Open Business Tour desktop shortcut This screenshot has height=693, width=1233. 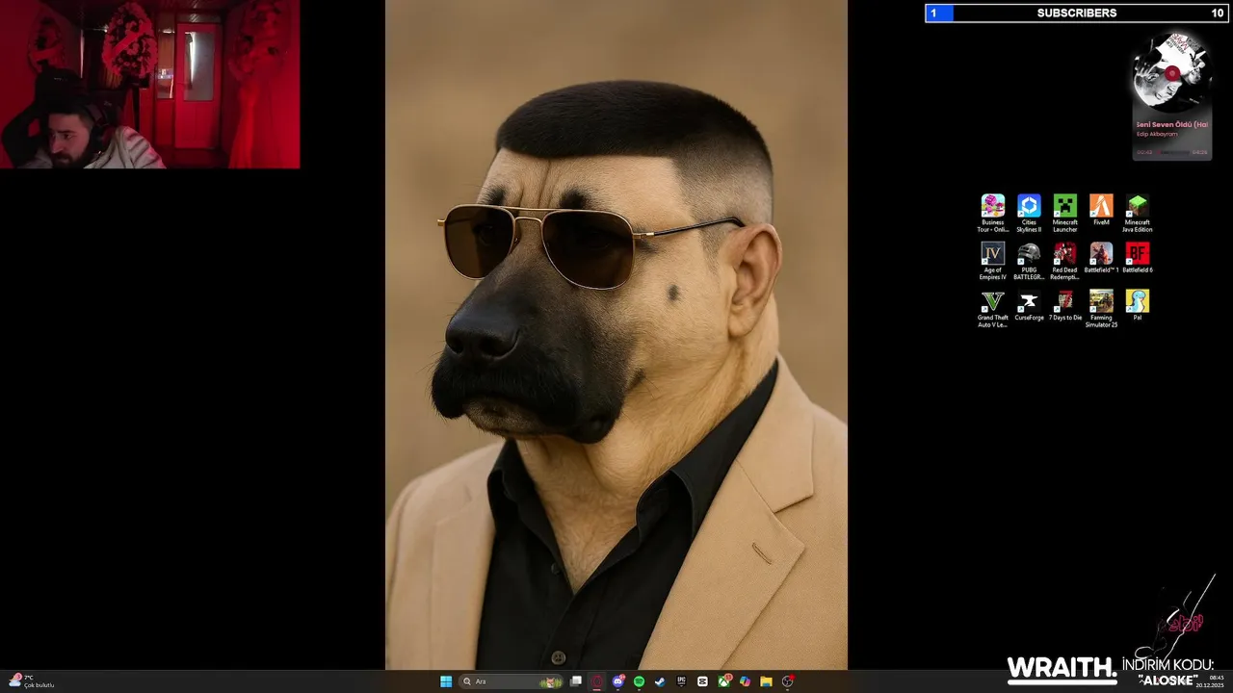coord(992,212)
